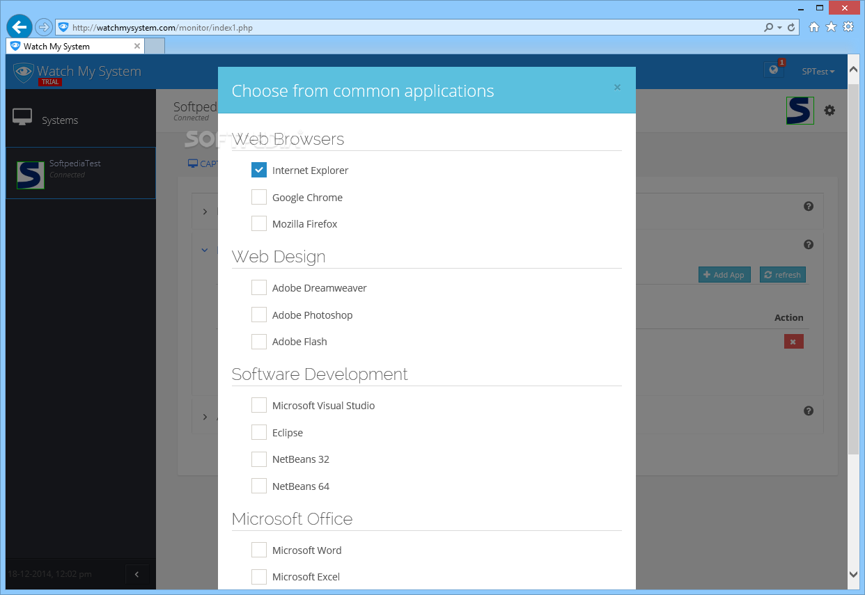Viewport: 865px width, 595px height.
Task: Click the browser Forward arrow button
Action: (44, 27)
